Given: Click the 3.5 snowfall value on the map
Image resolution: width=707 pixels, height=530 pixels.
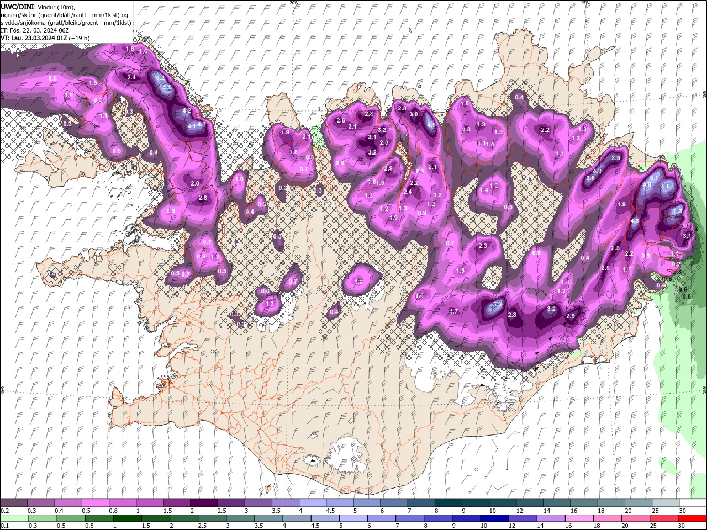Looking at the screenshot, I should point(617,158).
